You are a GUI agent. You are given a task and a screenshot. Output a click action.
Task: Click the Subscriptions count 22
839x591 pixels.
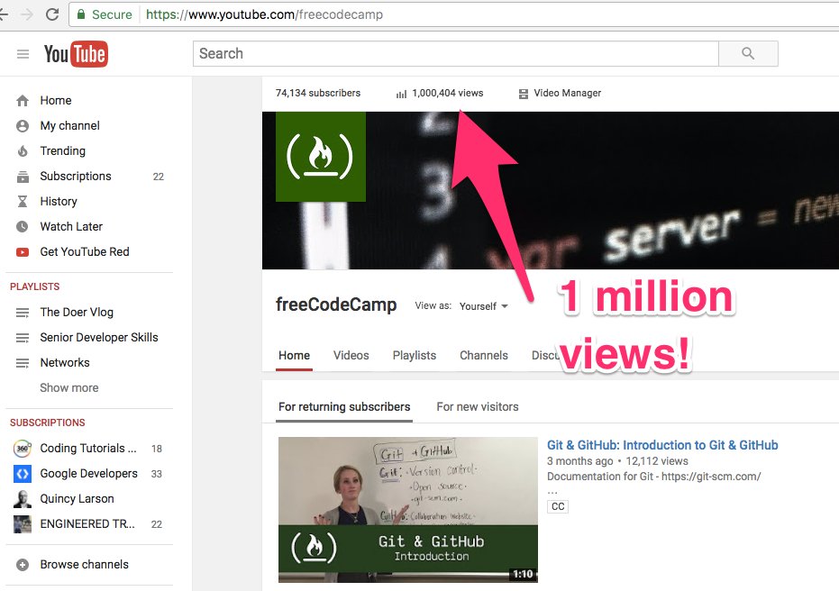(159, 177)
